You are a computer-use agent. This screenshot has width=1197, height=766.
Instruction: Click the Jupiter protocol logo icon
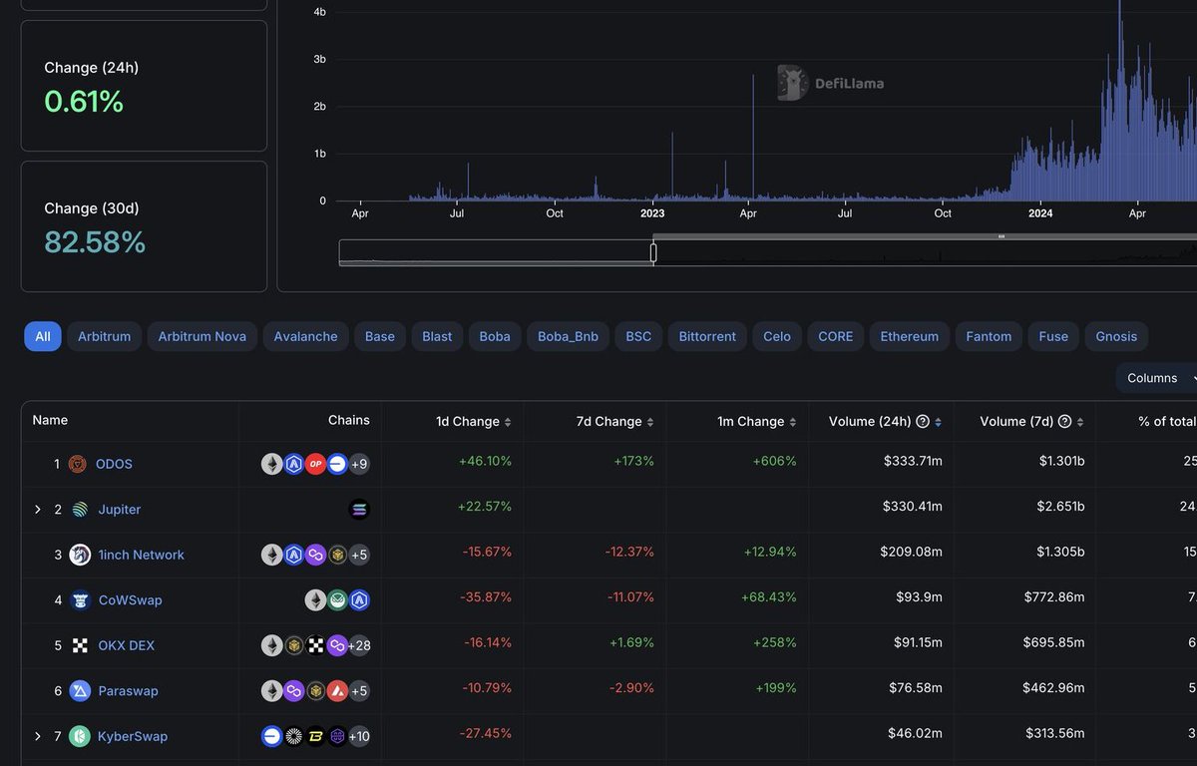coord(80,510)
